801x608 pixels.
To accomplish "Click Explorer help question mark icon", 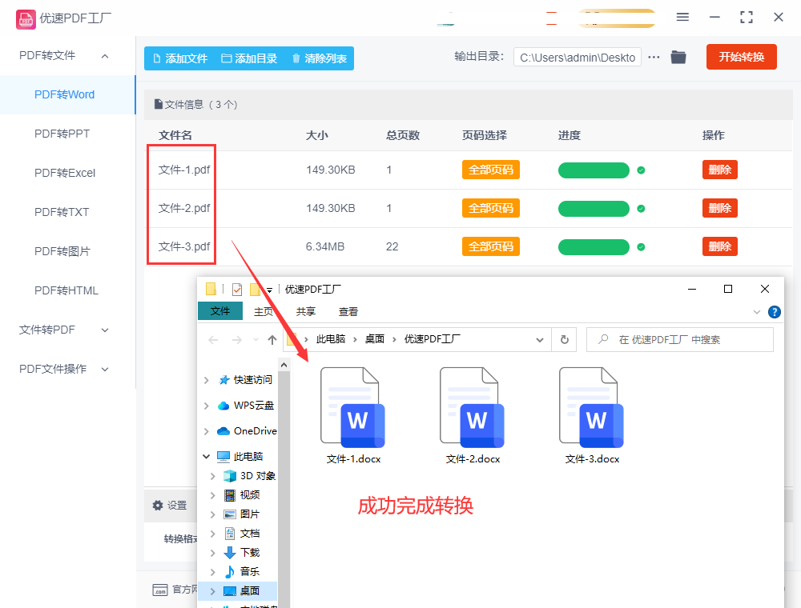I will [x=775, y=312].
